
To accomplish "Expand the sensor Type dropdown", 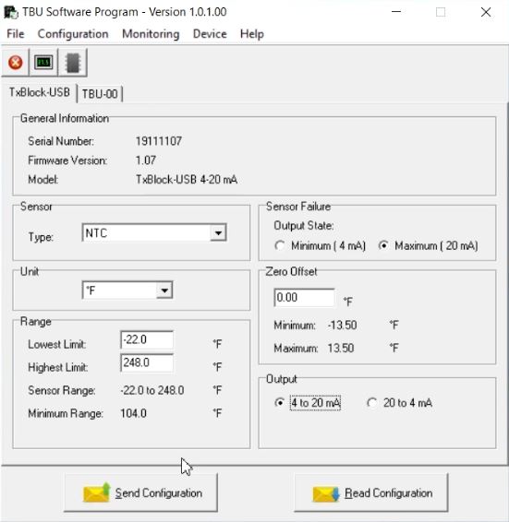I will click(x=218, y=232).
